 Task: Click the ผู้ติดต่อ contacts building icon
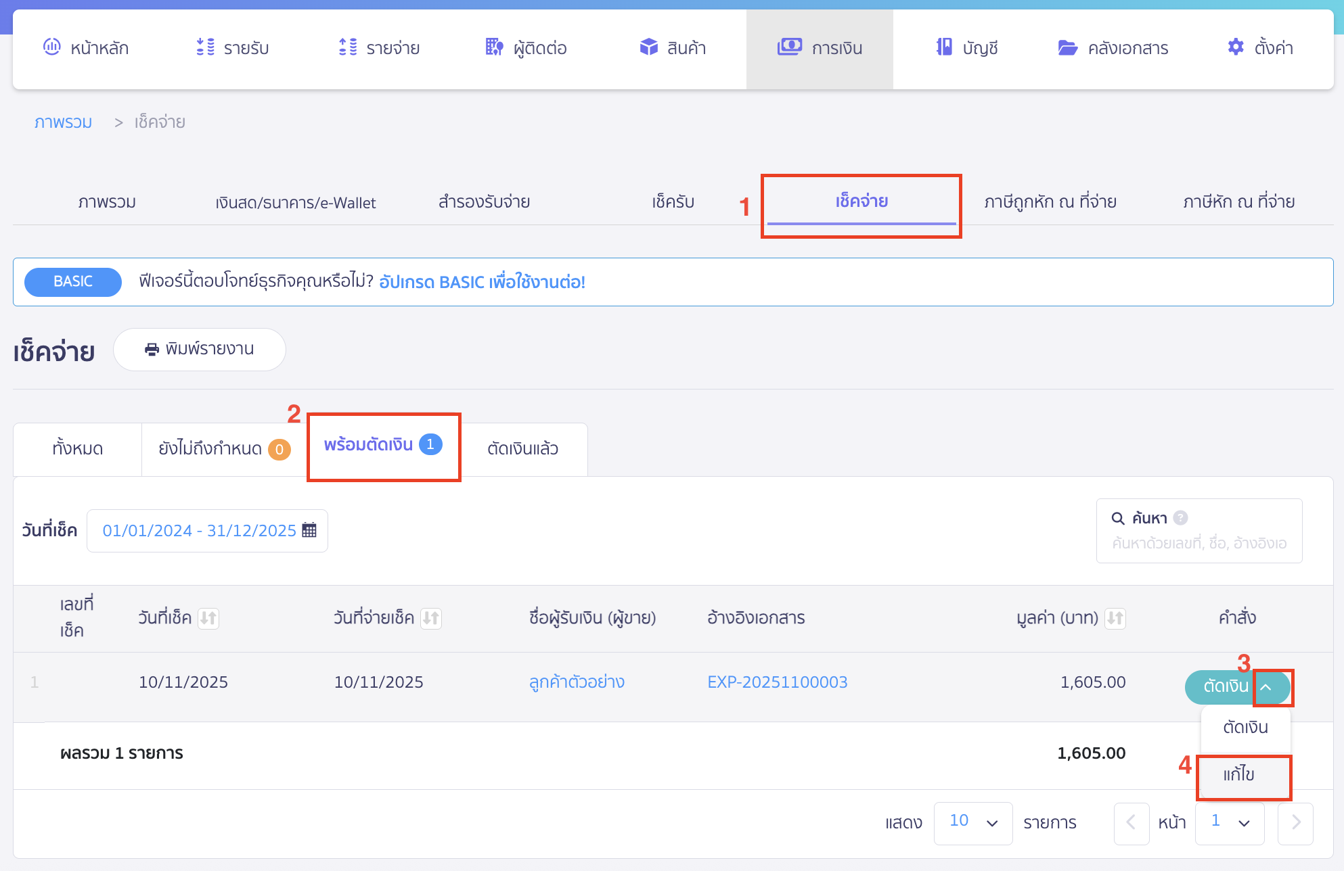point(493,47)
